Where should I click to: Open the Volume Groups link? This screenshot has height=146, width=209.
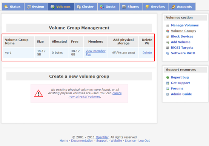tap(183, 31)
